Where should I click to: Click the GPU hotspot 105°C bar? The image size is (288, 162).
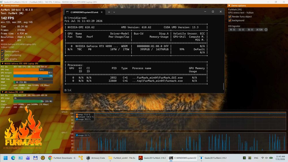tap(33, 73)
